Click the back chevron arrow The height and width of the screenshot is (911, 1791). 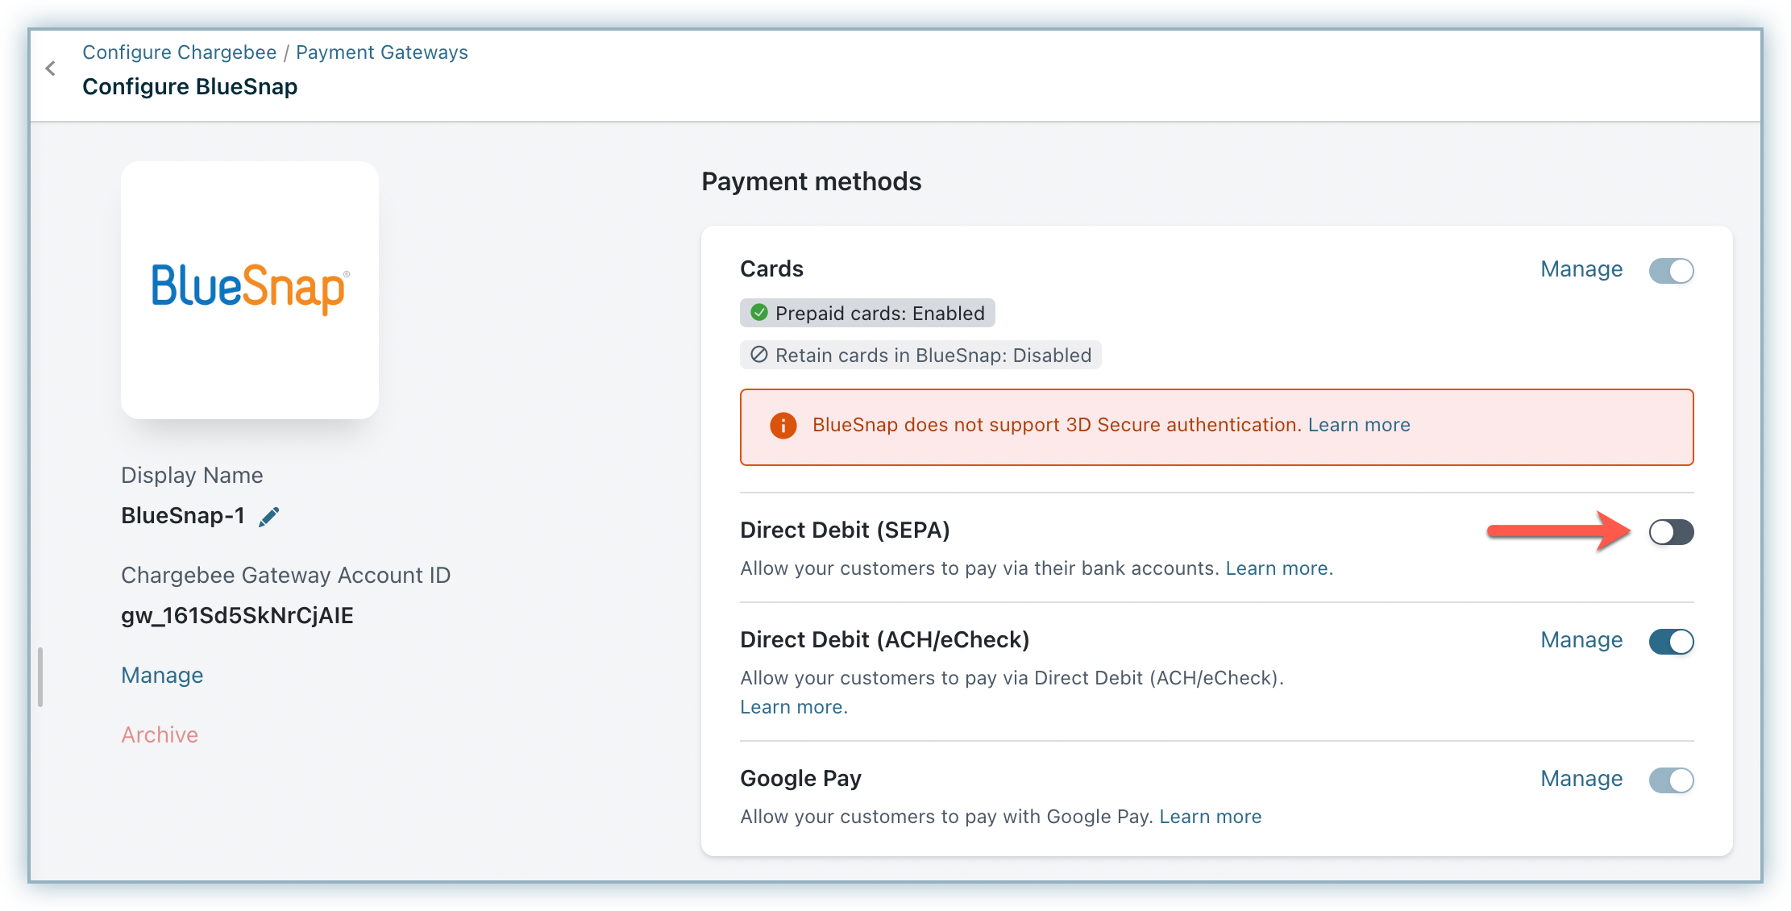(51, 69)
